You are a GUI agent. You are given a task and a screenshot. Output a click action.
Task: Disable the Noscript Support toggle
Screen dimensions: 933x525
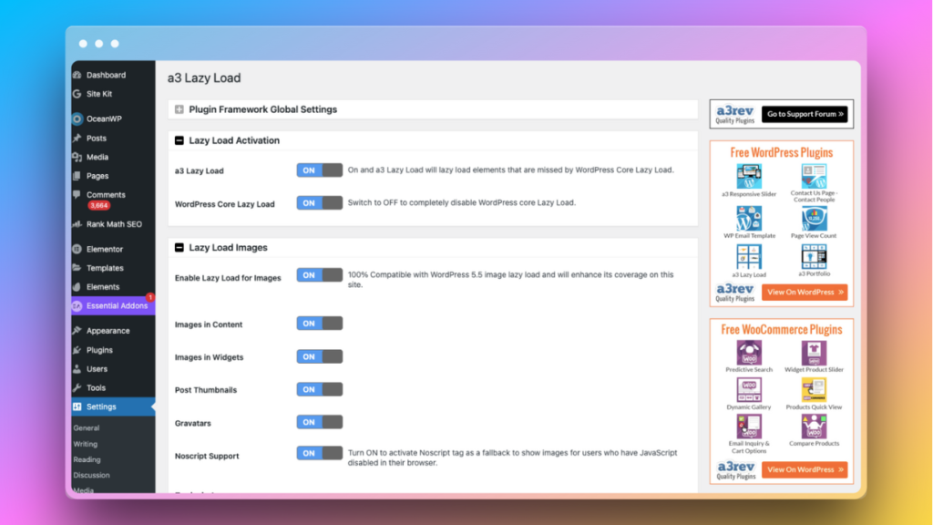(x=320, y=453)
